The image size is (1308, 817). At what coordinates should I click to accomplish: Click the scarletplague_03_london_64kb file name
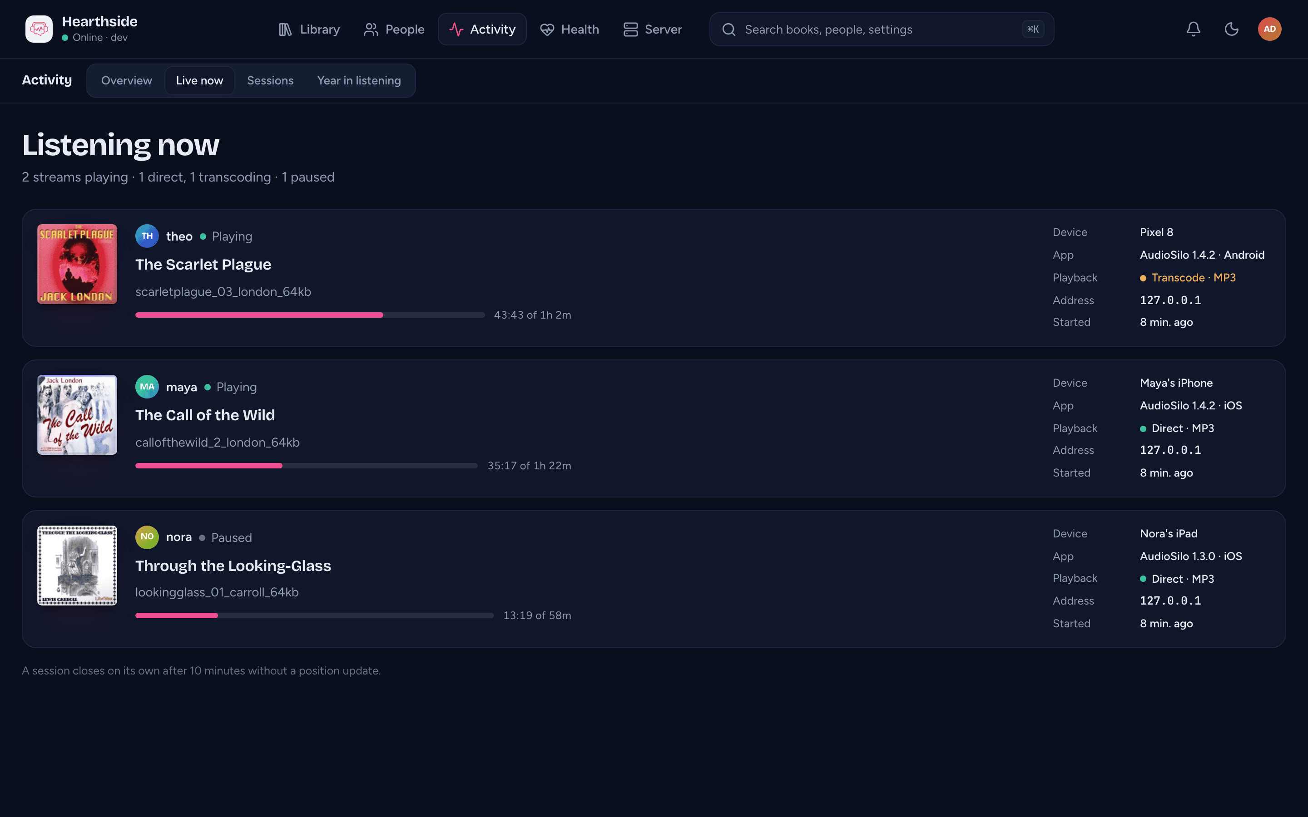coord(223,292)
